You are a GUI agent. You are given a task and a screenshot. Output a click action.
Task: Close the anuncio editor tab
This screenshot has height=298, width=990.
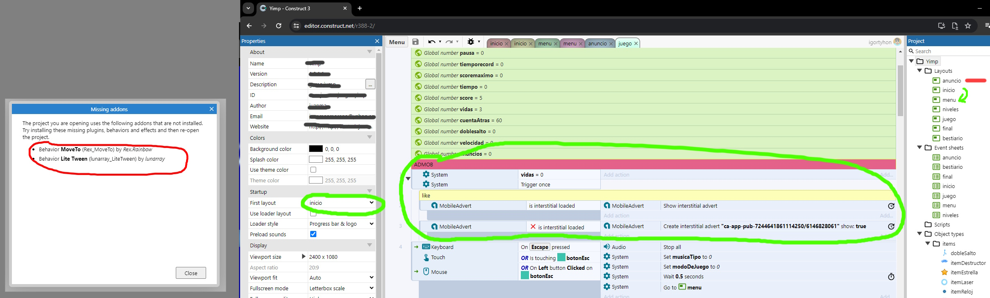tap(611, 43)
